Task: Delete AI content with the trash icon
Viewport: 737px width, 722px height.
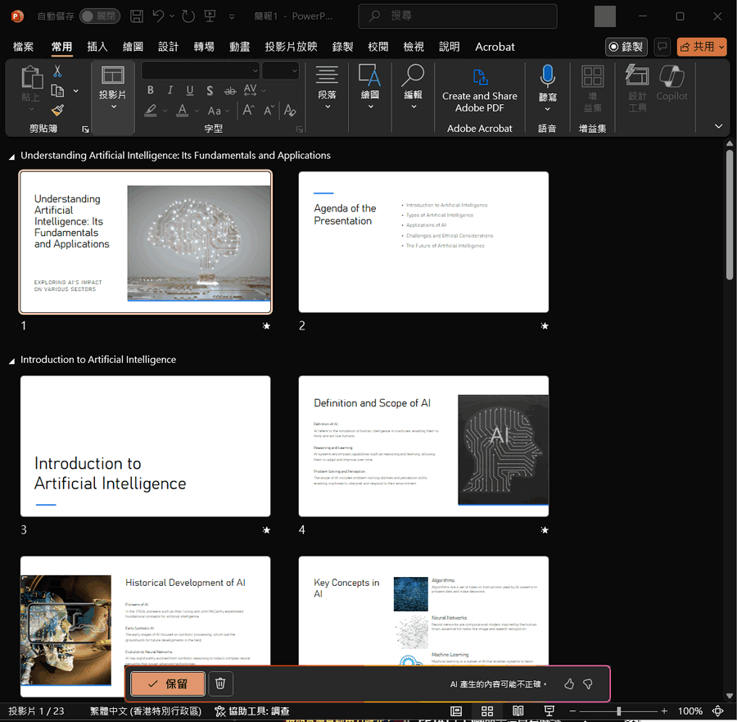Action: point(219,683)
